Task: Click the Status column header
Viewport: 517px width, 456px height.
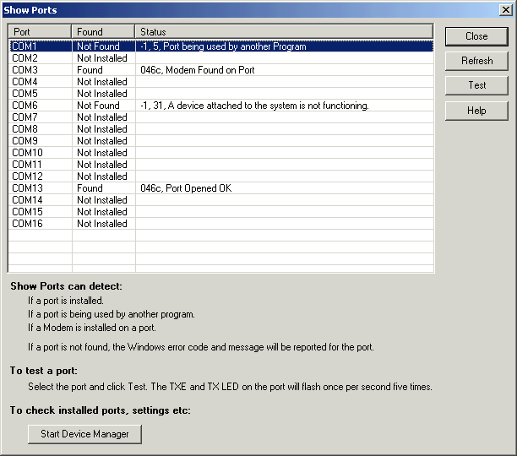Action: pos(284,31)
